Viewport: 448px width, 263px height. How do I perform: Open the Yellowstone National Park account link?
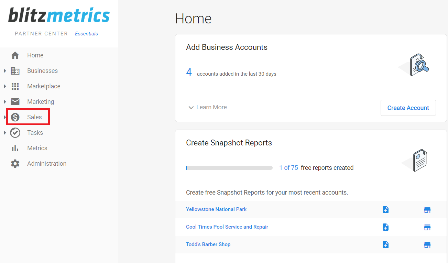coord(216,209)
